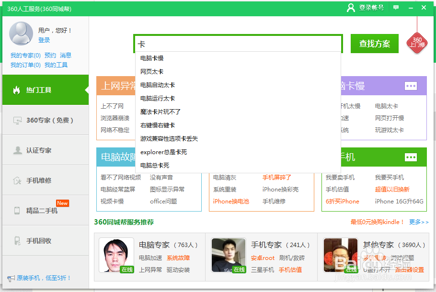Click 电脑经常蓝屏 link
The width and height of the screenshot is (436, 292).
pyautogui.click(x=118, y=190)
